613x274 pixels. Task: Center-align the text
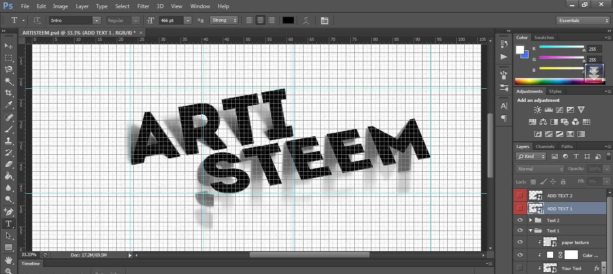click(260, 20)
